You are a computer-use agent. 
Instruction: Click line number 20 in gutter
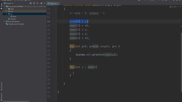pos(49,46)
